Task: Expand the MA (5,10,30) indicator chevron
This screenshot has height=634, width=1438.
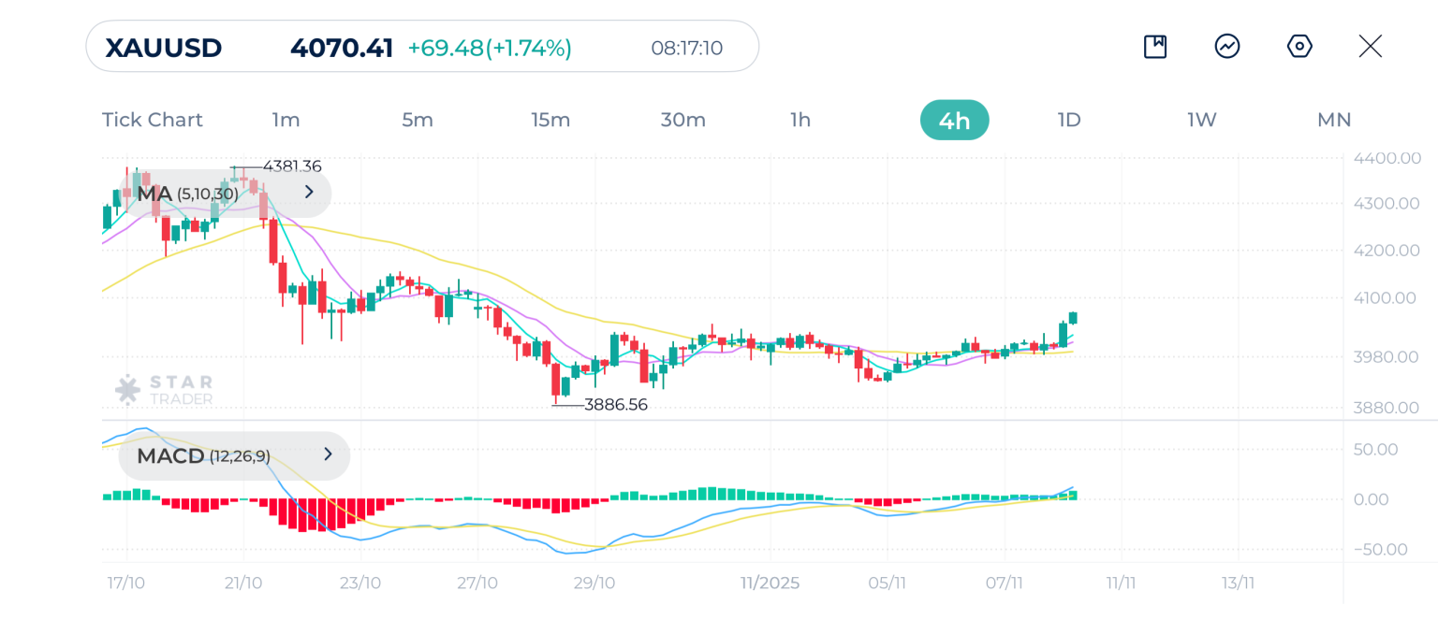Action: (x=310, y=193)
